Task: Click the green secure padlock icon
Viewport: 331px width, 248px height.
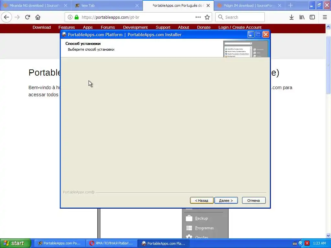Action: (x=77, y=17)
